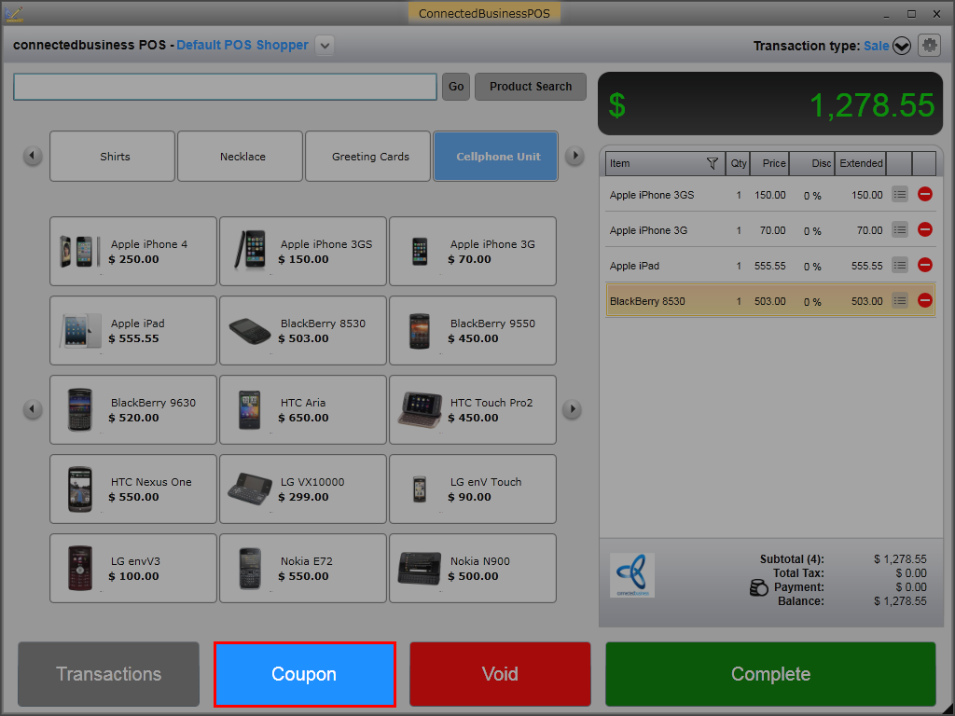The width and height of the screenshot is (955, 716).
Task: Open the Transaction type Sale dropdown
Action: (902, 46)
